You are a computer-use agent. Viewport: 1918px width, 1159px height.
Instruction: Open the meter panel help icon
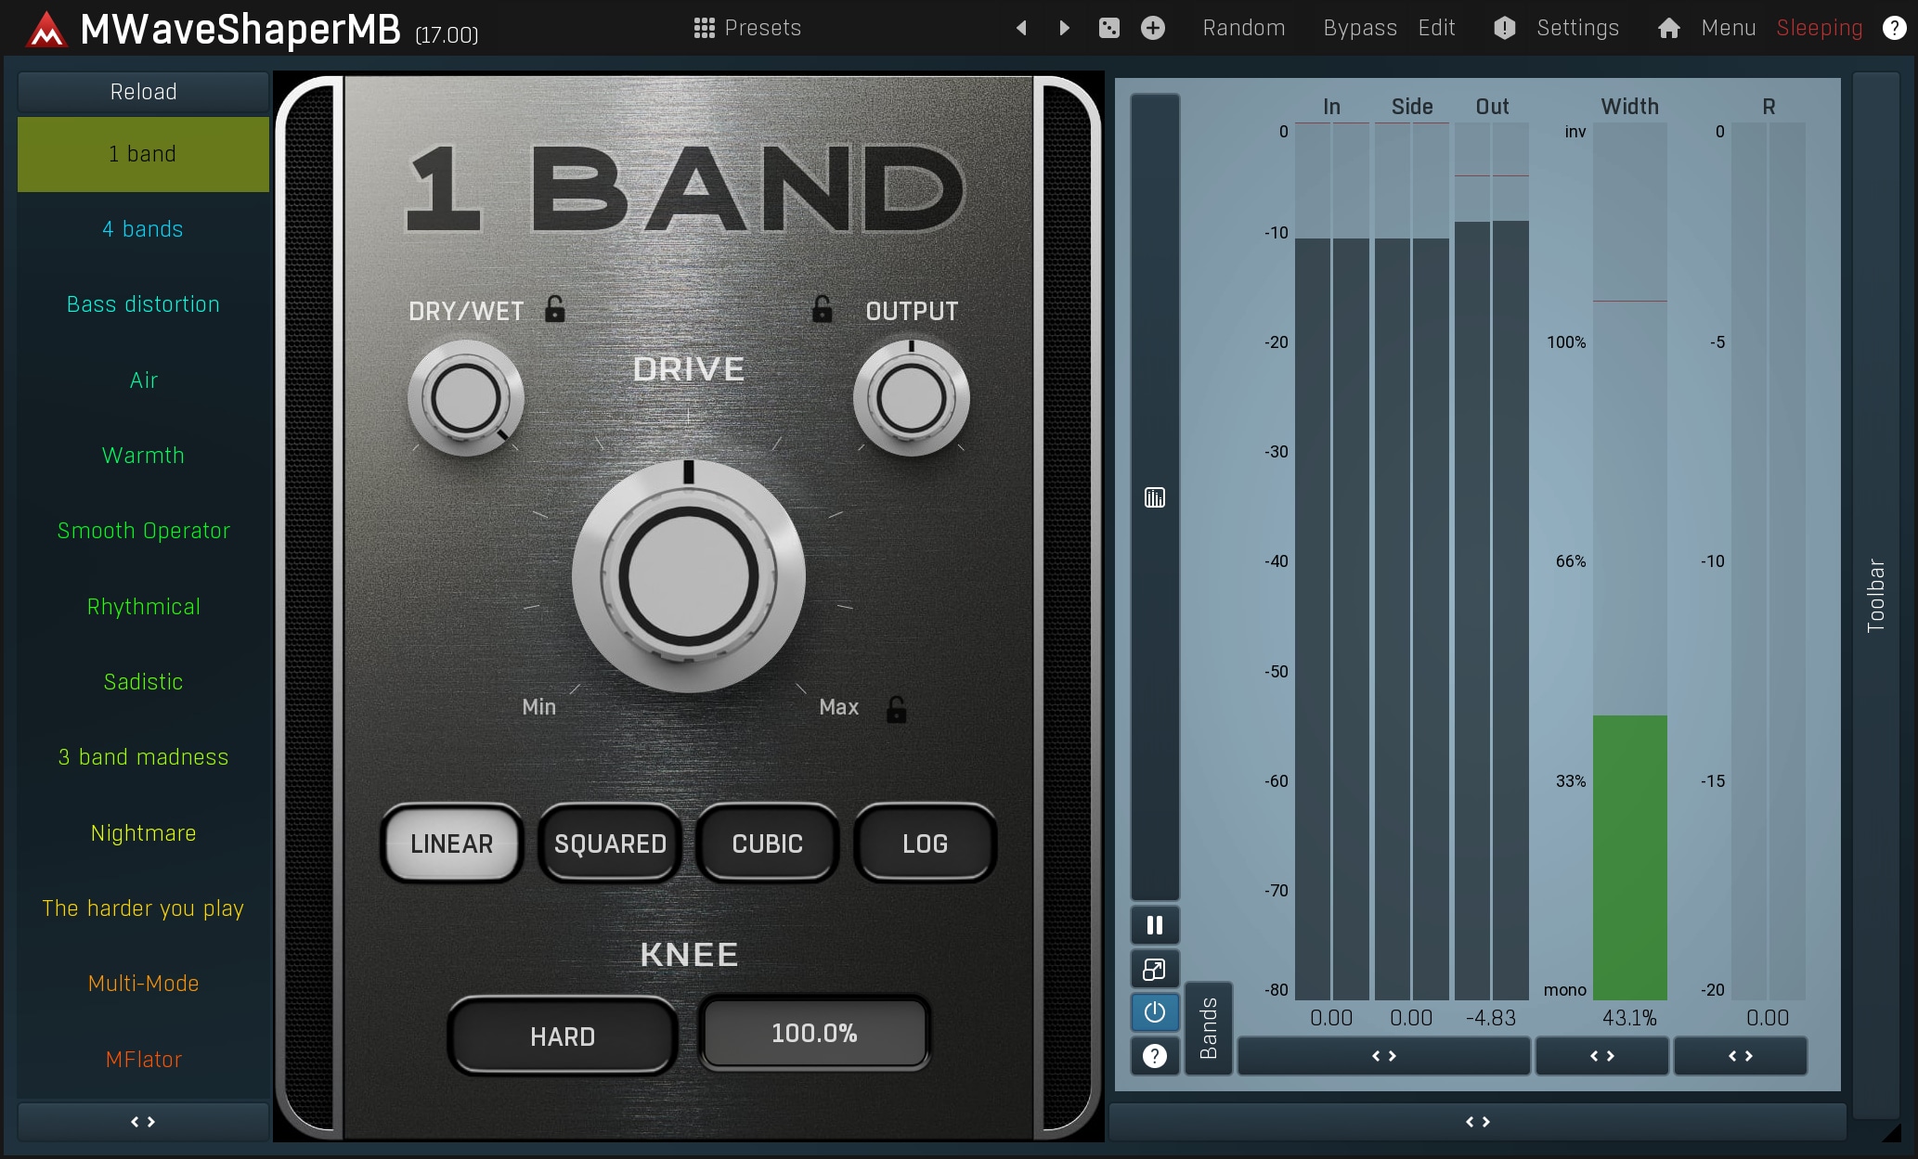tap(1154, 1056)
